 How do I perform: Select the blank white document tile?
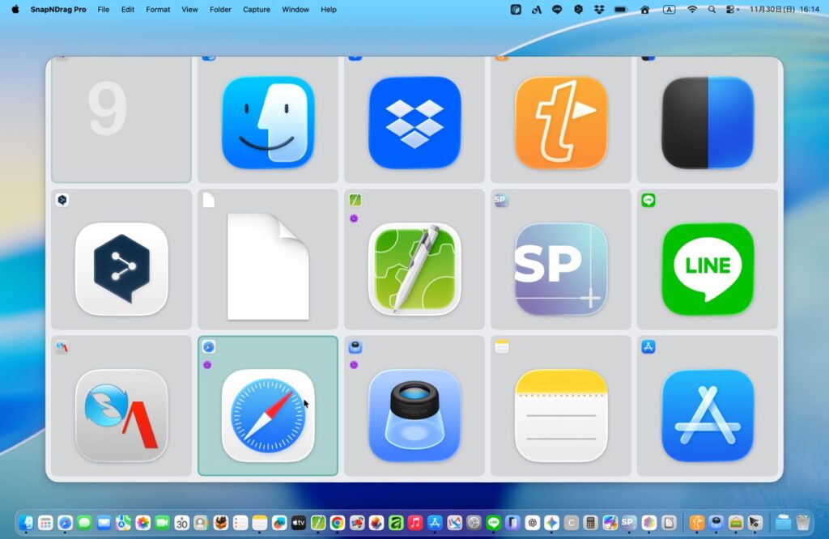point(268,267)
